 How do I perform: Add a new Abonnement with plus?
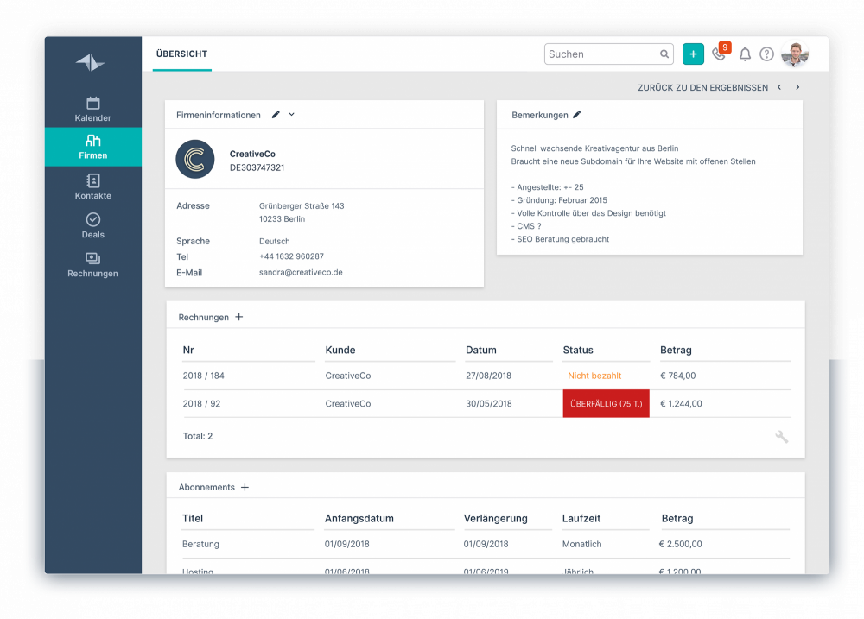[x=245, y=488]
